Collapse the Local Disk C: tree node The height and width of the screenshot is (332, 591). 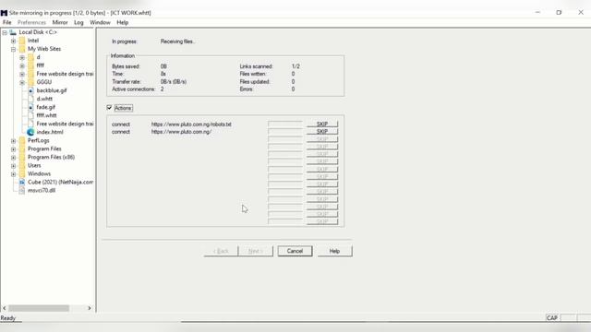point(5,33)
